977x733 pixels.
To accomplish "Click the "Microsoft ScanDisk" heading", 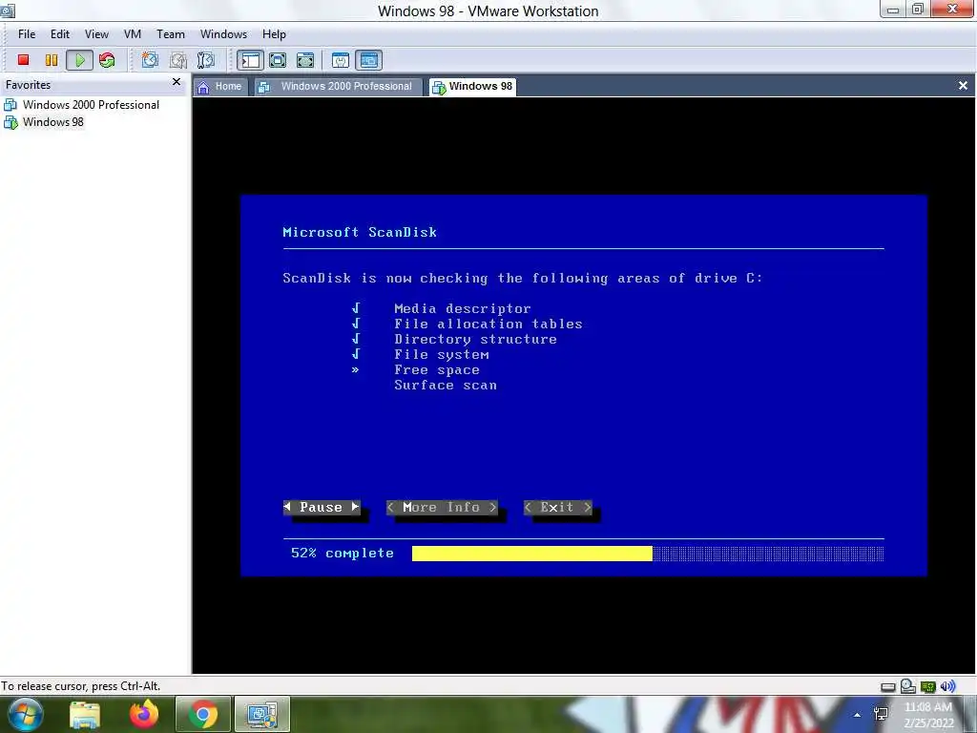I will (x=360, y=233).
